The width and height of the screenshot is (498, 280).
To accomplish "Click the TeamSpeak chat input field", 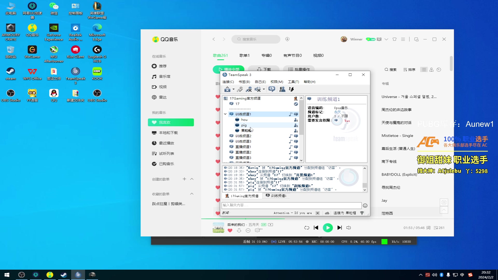I will click(x=292, y=205).
